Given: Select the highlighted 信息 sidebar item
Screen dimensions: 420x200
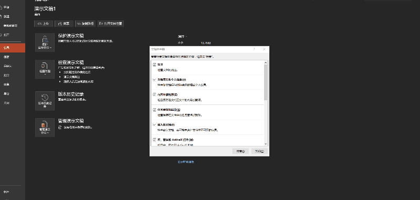Looking at the screenshot, I should coord(13,48).
